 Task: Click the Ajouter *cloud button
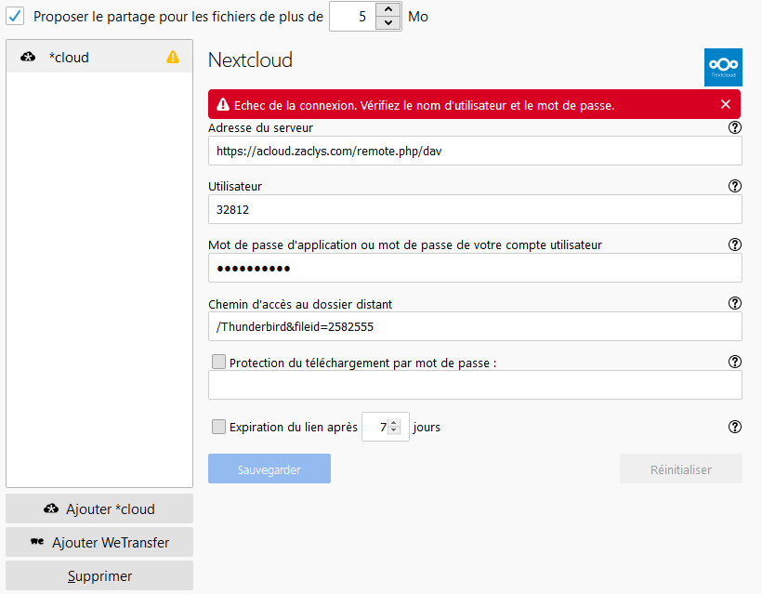click(x=99, y=508)
